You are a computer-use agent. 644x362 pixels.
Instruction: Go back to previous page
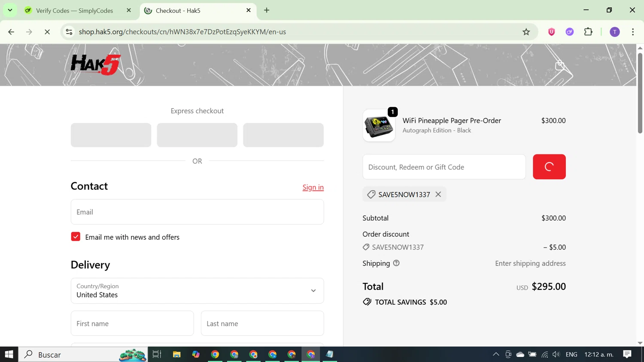click(x=11, y=32)
